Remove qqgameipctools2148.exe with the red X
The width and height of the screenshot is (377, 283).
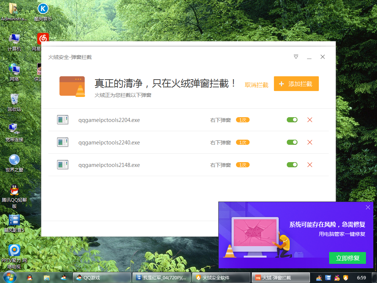point(310,165)
